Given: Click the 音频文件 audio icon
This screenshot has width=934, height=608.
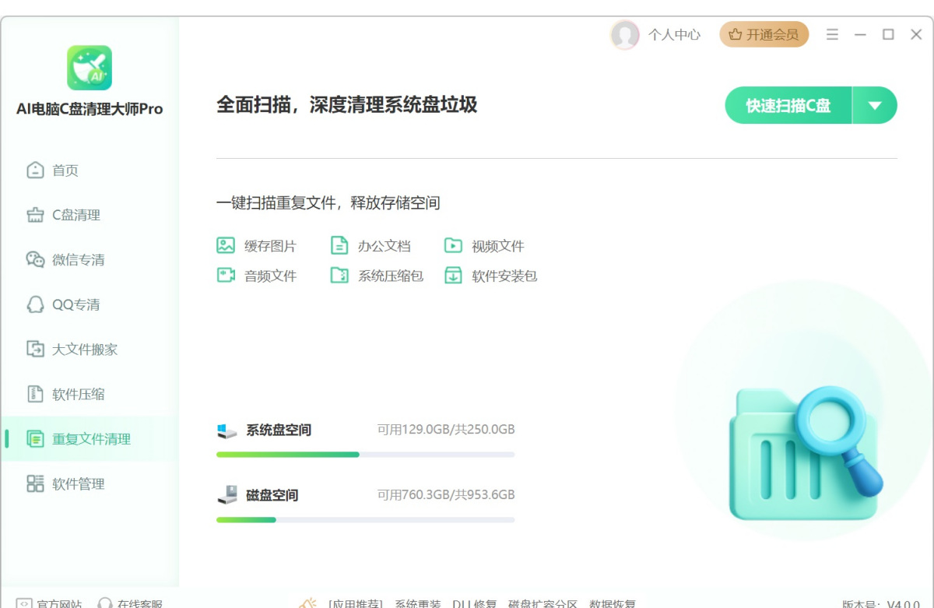Looking at the screenshot, I should 226,276.
